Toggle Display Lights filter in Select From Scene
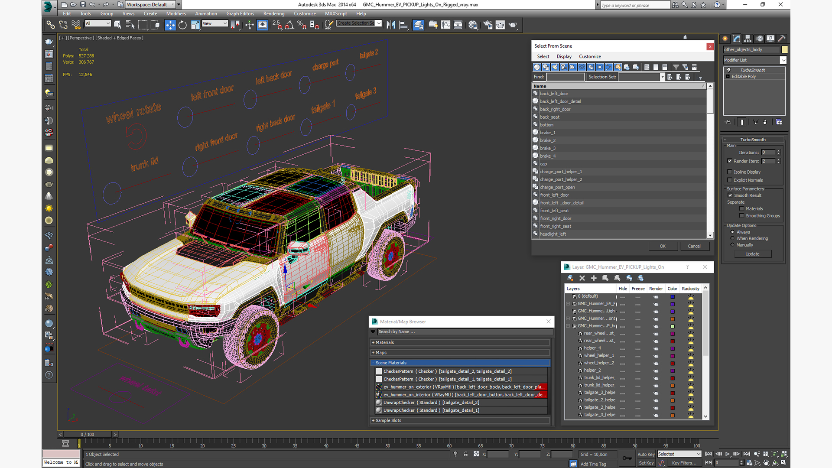The image size is (832, 468). (555, 67)
